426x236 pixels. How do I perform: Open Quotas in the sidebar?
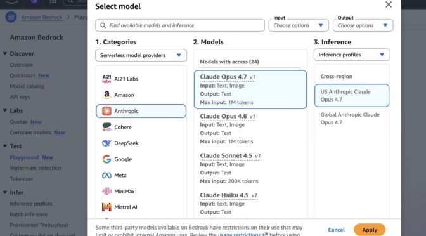19,122
